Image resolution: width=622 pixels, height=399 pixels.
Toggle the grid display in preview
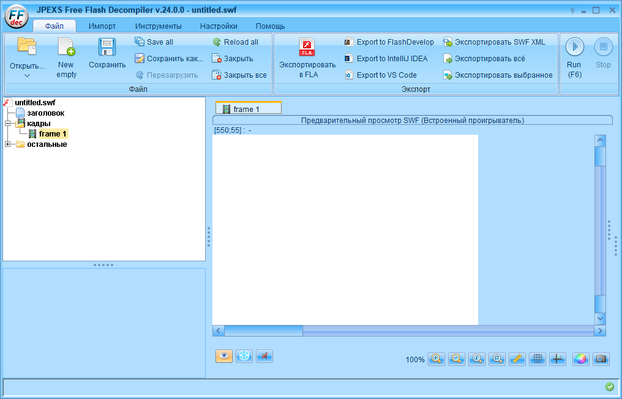(x=538, y=359)
